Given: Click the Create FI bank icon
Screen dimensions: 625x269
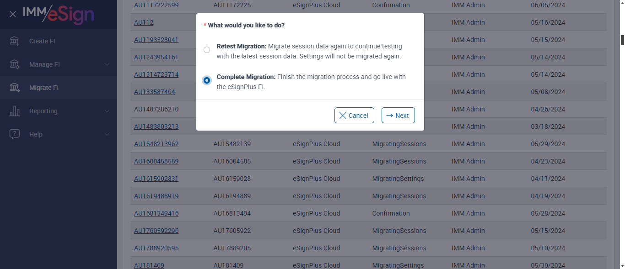Looking at the screenshot, I should click(x=15, y=41).
